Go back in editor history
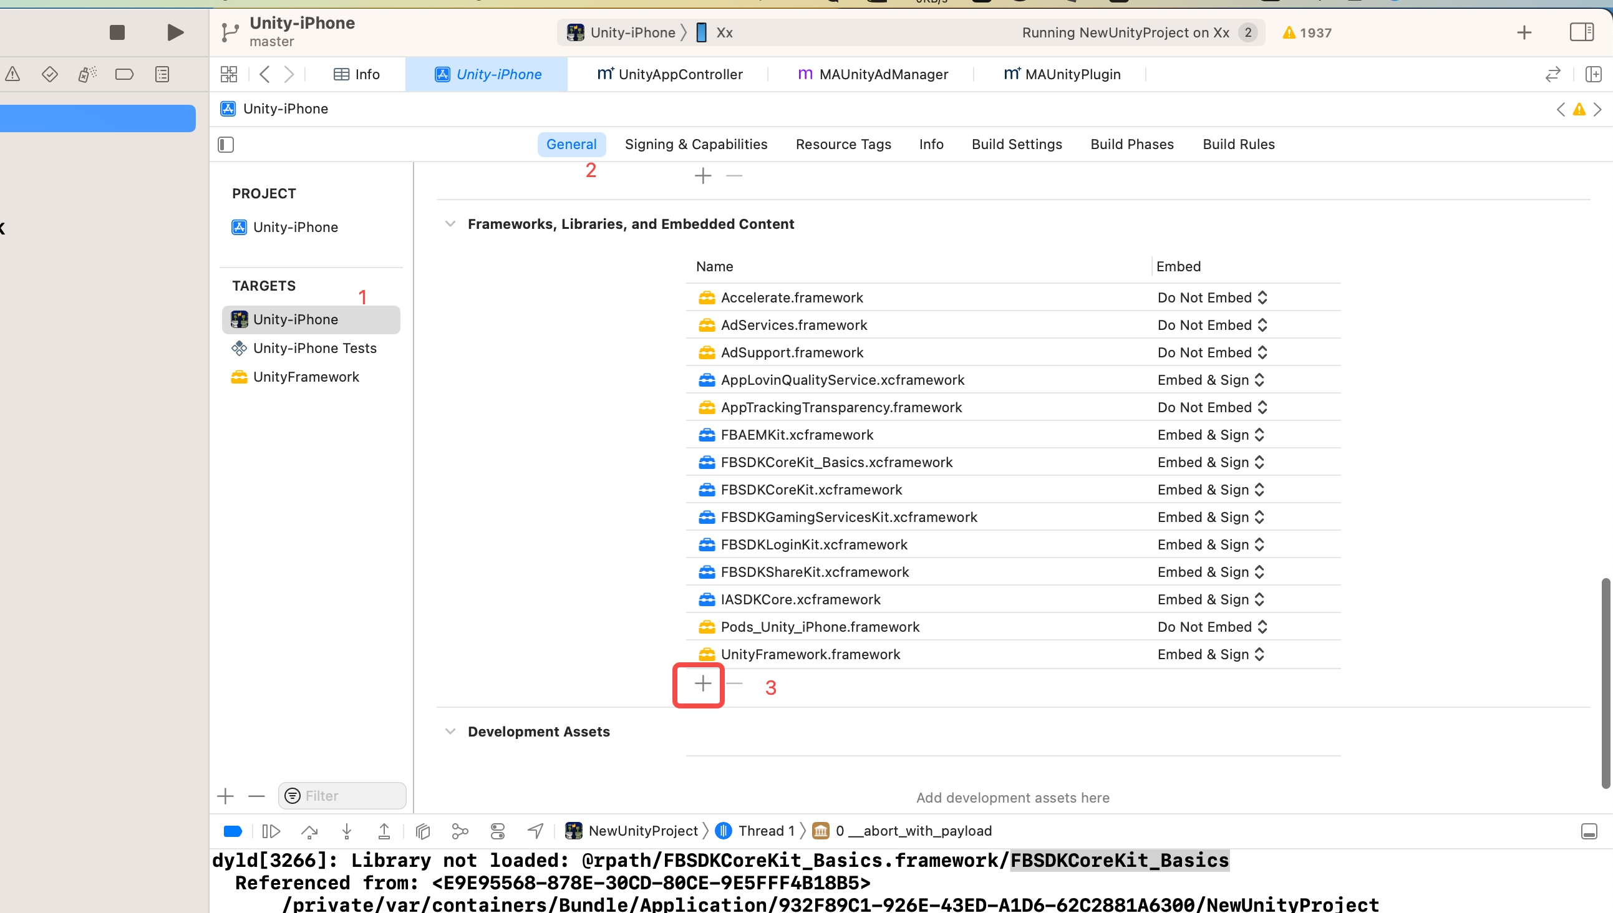Image resolution: width=1613 pixels, height=913 pixels. [x=264, y=74]
